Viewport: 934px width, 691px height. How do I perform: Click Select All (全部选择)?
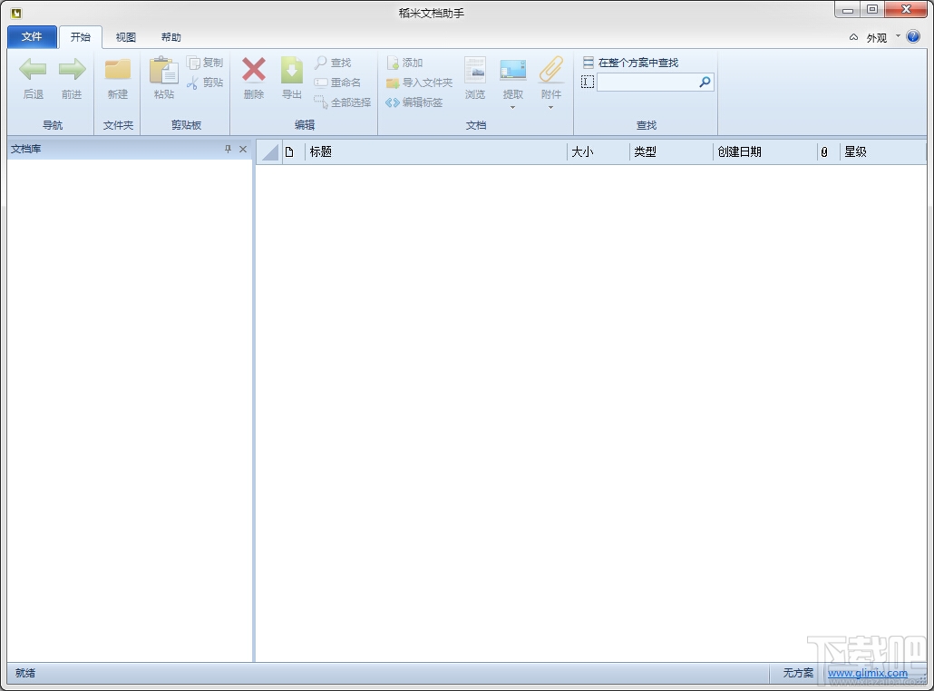click(343, 102)
